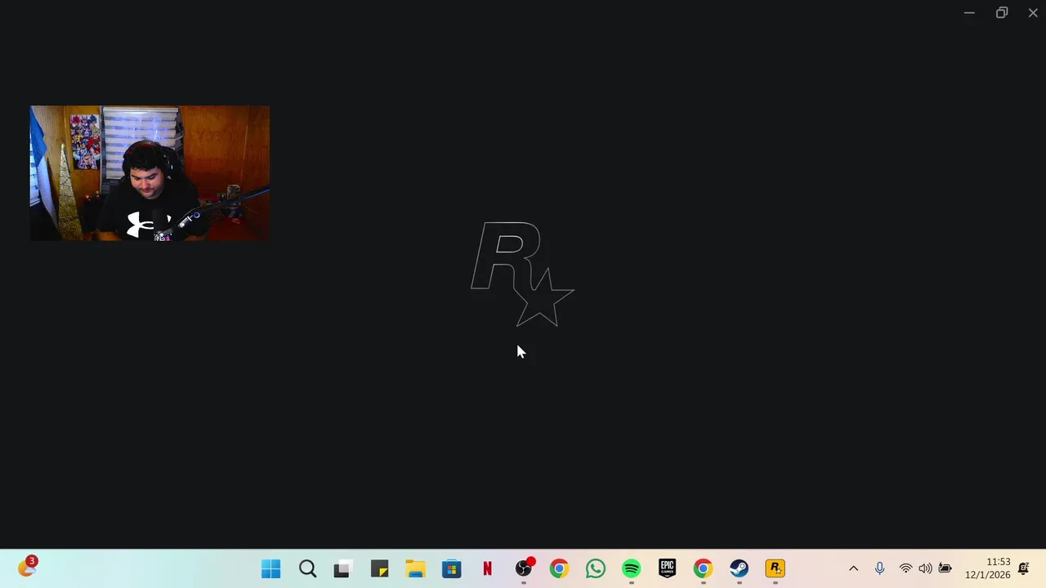This screenshot has height=588, width=1046.
Task: Select Rockstar Games Launcher taskbar icon
Action: click(x=776, y=568)
